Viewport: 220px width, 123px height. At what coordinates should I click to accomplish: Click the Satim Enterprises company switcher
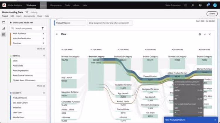pyautogui.click(x=173, y=5)
